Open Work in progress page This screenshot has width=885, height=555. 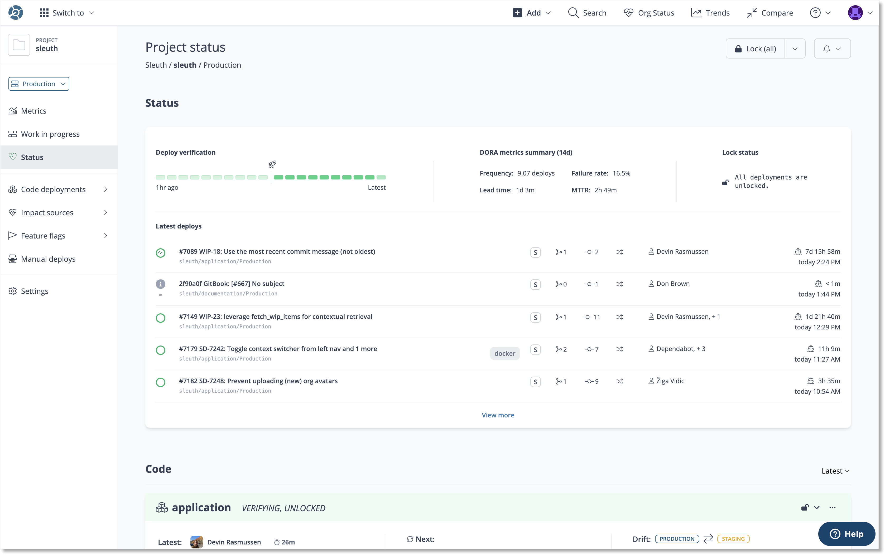coord(50,134)
